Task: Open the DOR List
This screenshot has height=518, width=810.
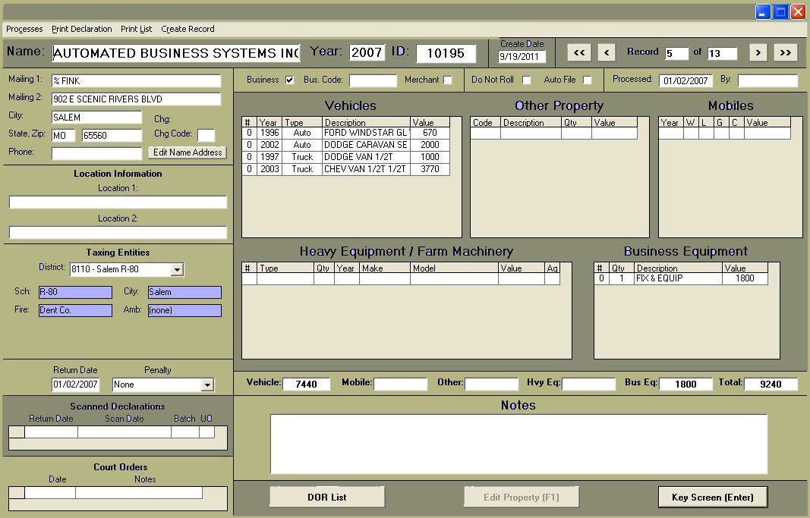Action: click(x=327, y=498)
